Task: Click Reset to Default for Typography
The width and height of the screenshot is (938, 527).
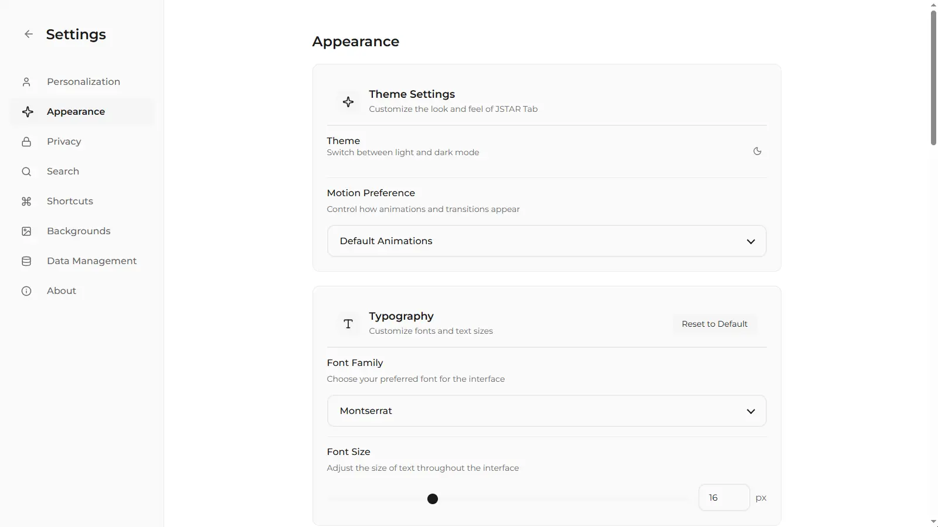Action: tap(715, 324)
